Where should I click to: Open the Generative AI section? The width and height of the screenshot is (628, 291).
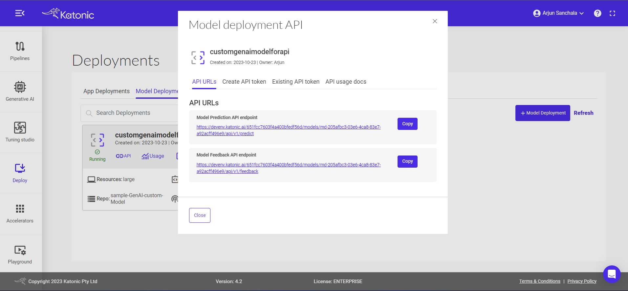point(20,92)
